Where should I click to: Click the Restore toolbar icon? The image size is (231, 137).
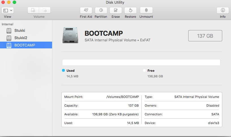point(131,10)
